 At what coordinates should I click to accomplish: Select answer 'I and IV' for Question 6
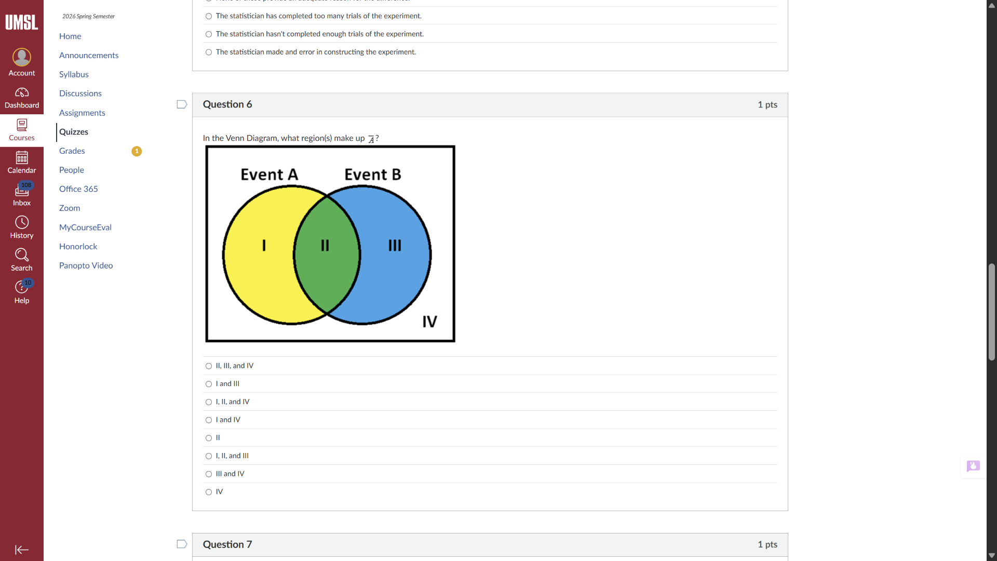point(208,420)
